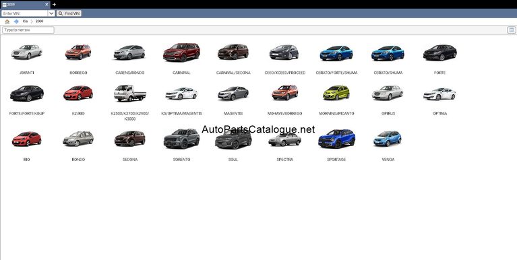
Task: Expand the VIN history dropdown arrow
Action: [51, 13]
